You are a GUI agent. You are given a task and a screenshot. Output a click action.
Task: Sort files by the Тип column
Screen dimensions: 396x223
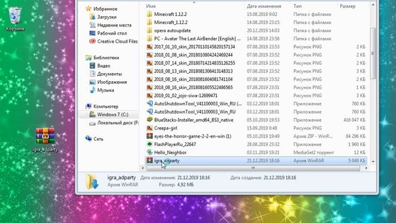(x=297, y=6)
